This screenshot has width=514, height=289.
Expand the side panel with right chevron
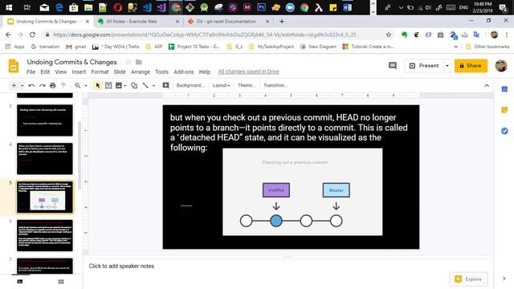(x=504, y=279)
